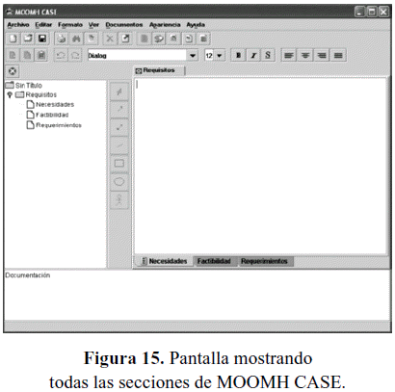Click the Print toolbar icon

click(x=61, y=39)
